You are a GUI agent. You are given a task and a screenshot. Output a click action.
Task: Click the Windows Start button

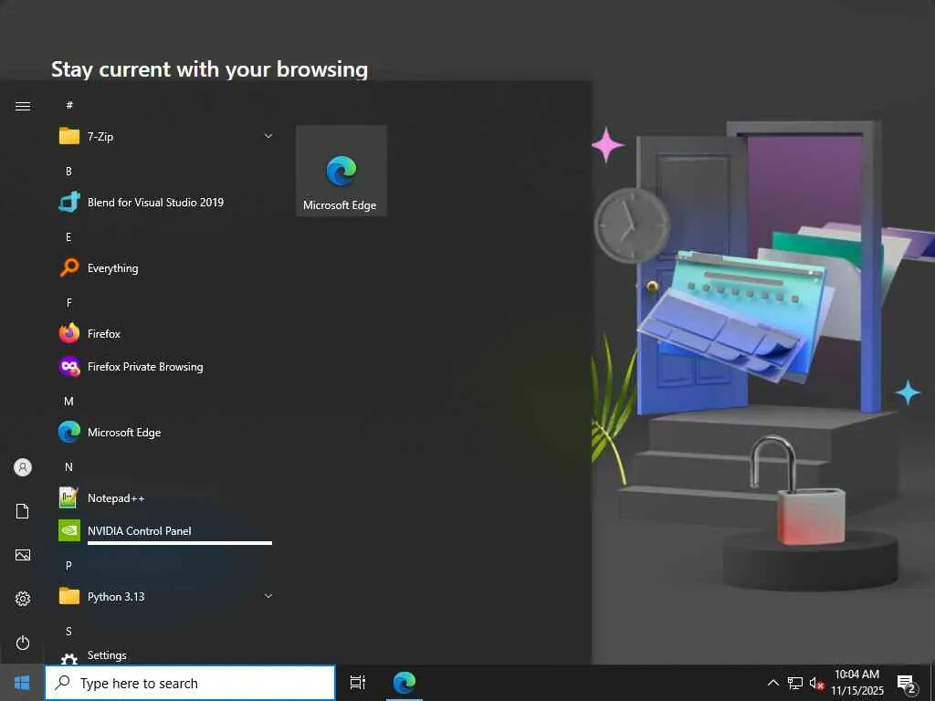tap(22, 683)
